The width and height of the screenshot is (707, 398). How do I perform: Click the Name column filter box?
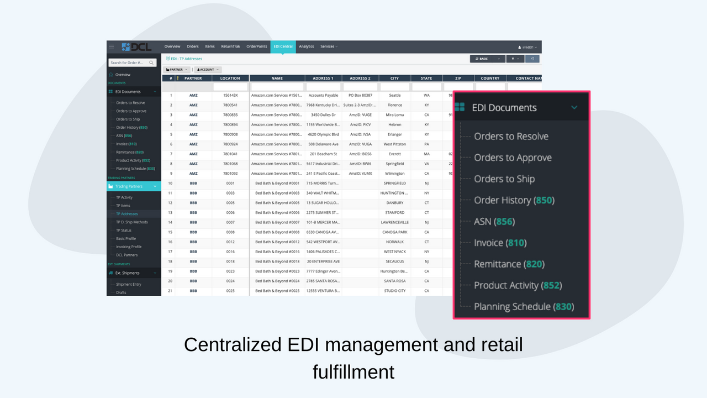(x=277, y=87)
